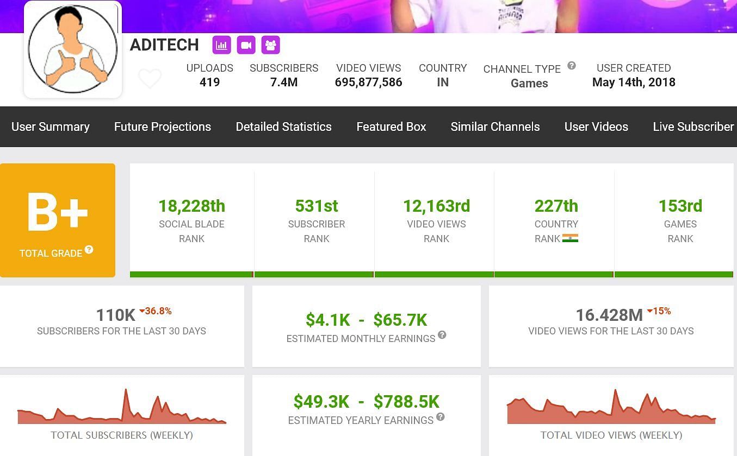Open the purple bar chart statistics icon

pos(221,45)
